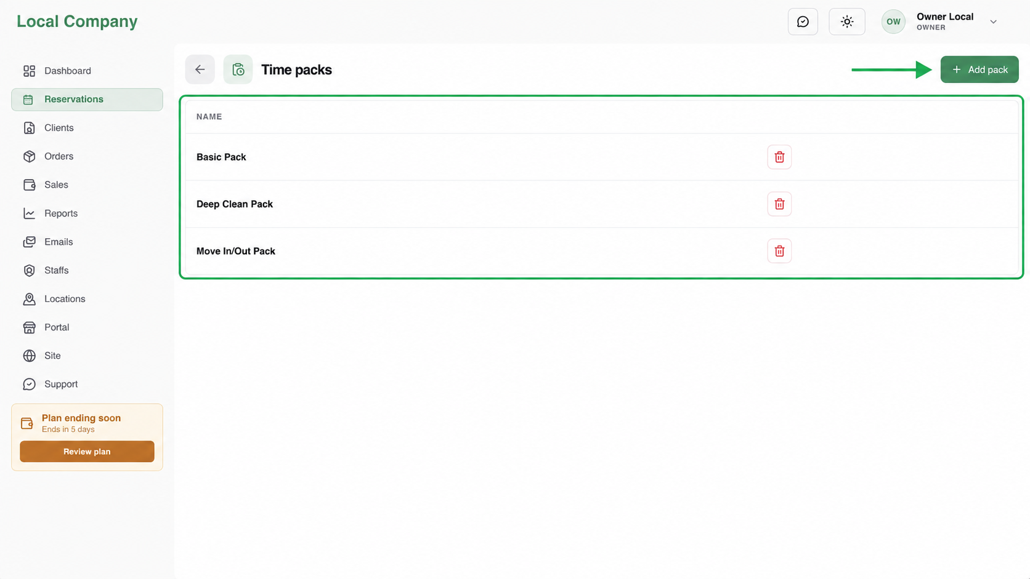
Task: Click the Time packs clock icon
Action: pos(238,70)
